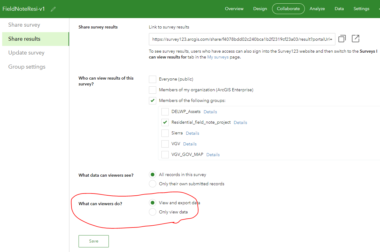Open survey results link in new tab icon

(355, 39)
